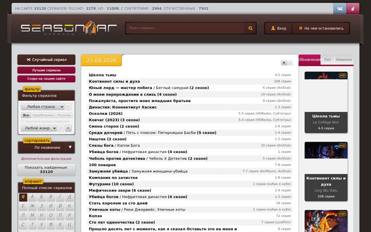
Task: Select alphabet letter К
Action: [70, 206]
